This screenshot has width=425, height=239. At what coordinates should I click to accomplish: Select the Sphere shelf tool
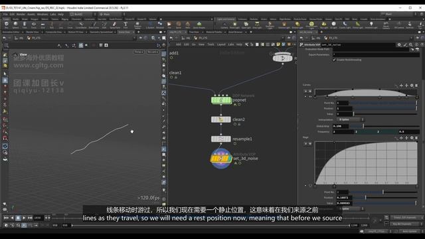(15, 25)
